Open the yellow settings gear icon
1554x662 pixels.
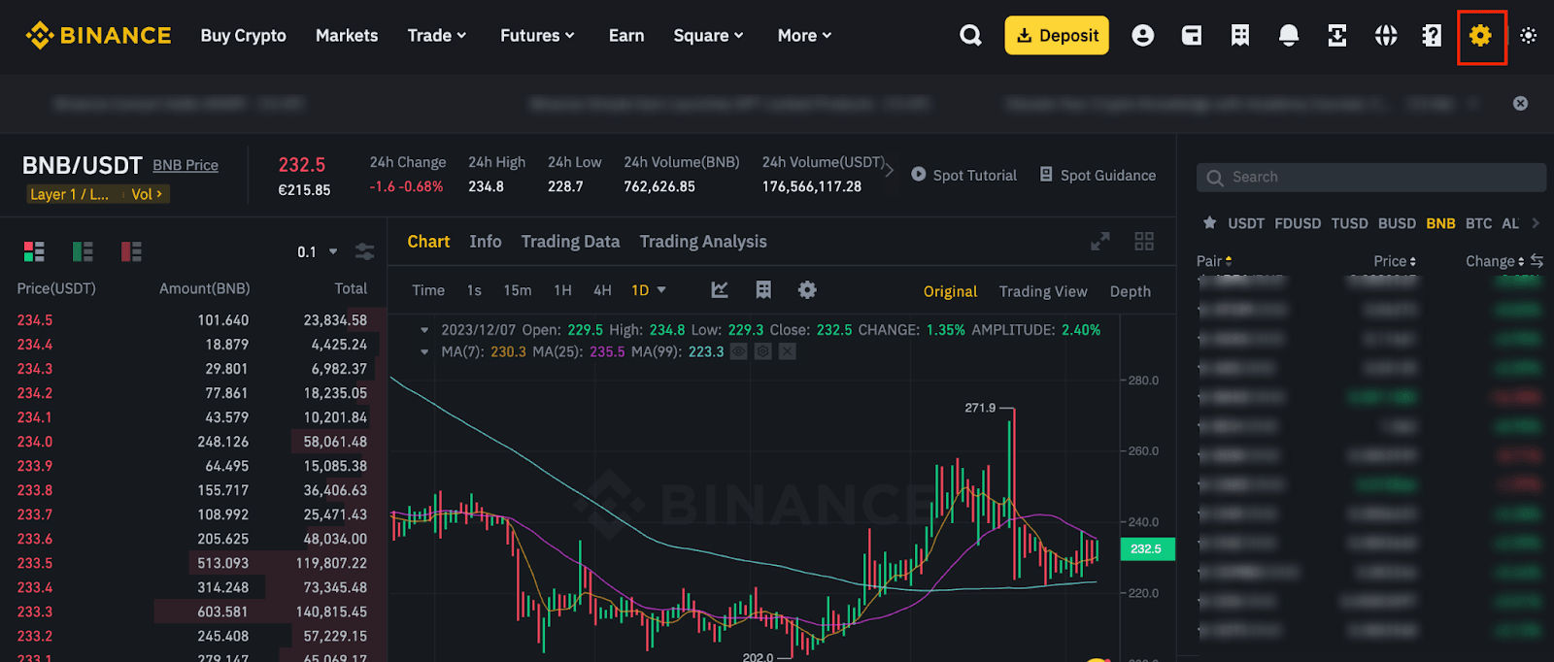click(x=1480, y=36)
